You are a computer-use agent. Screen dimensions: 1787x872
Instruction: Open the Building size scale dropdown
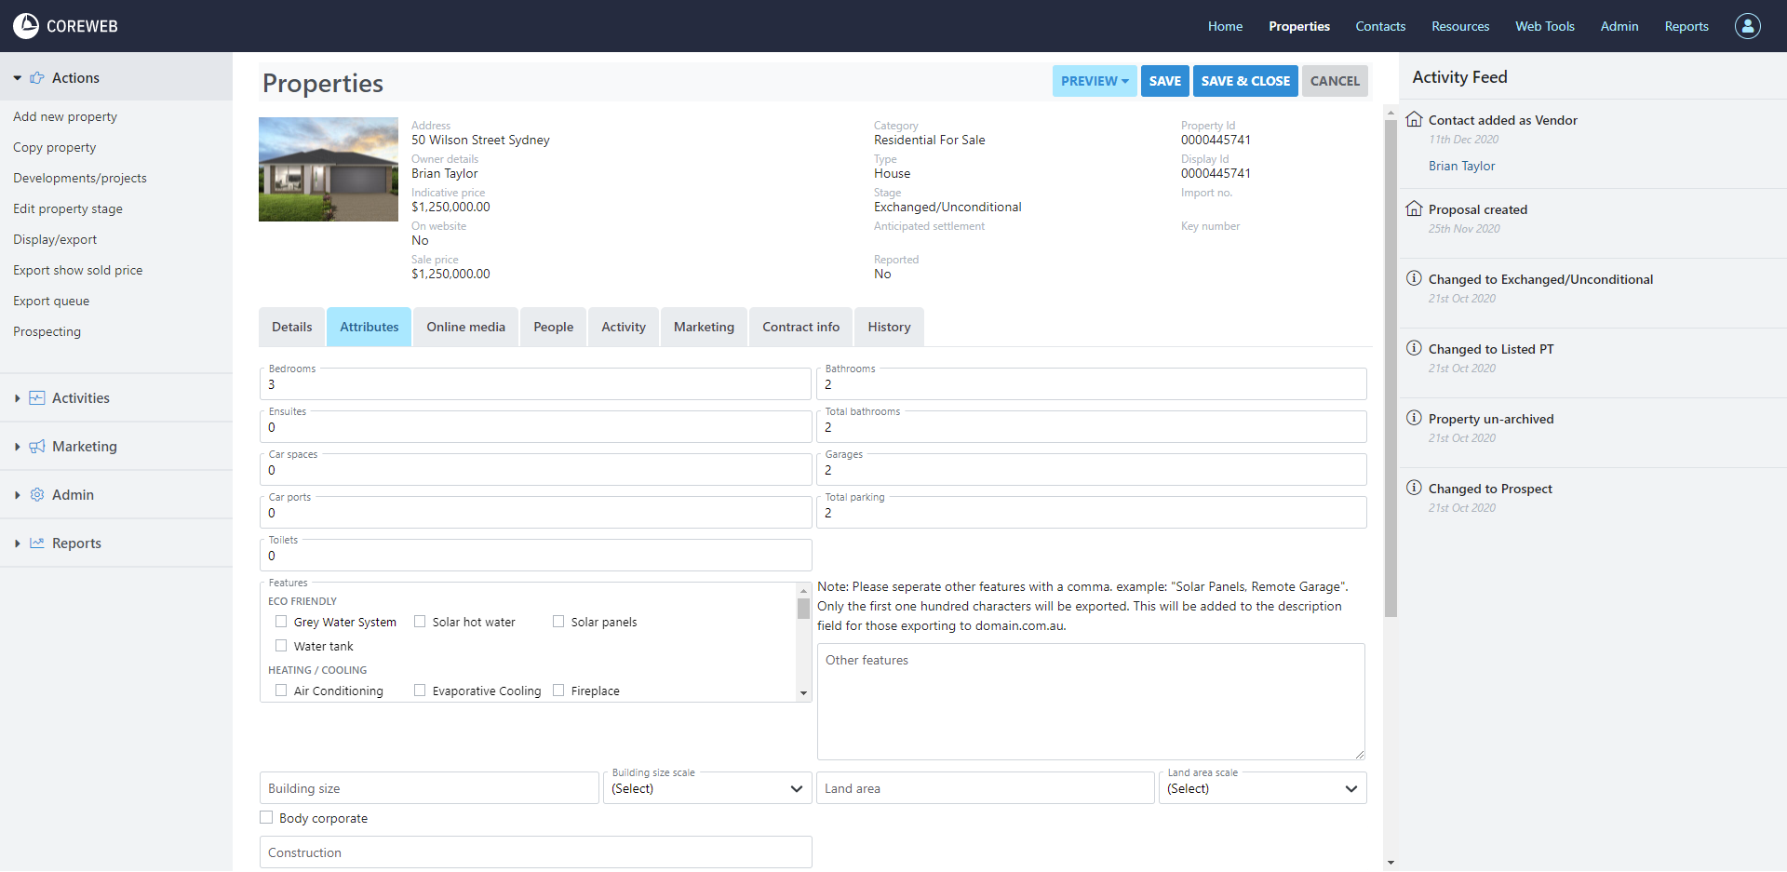pyautogui.click(x=706, y=788)
